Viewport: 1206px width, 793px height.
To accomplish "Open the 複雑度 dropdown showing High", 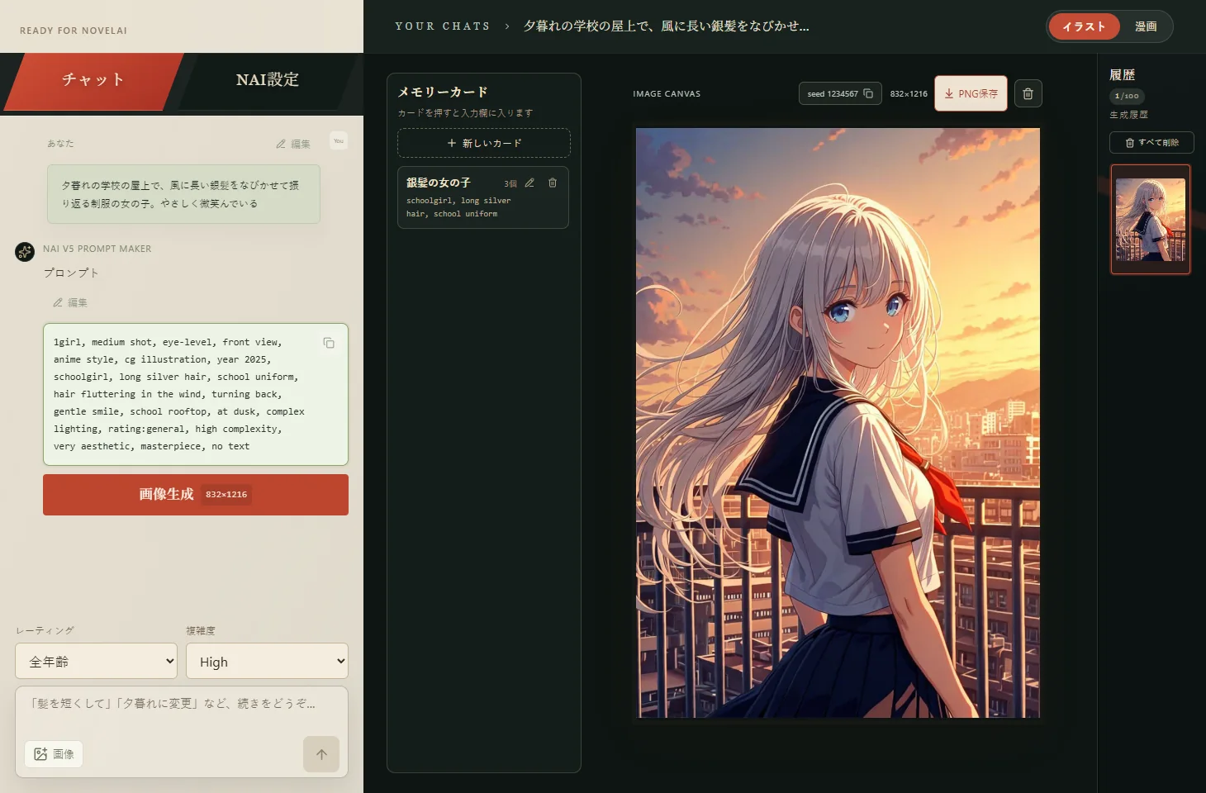I will [x=268, y=661].
